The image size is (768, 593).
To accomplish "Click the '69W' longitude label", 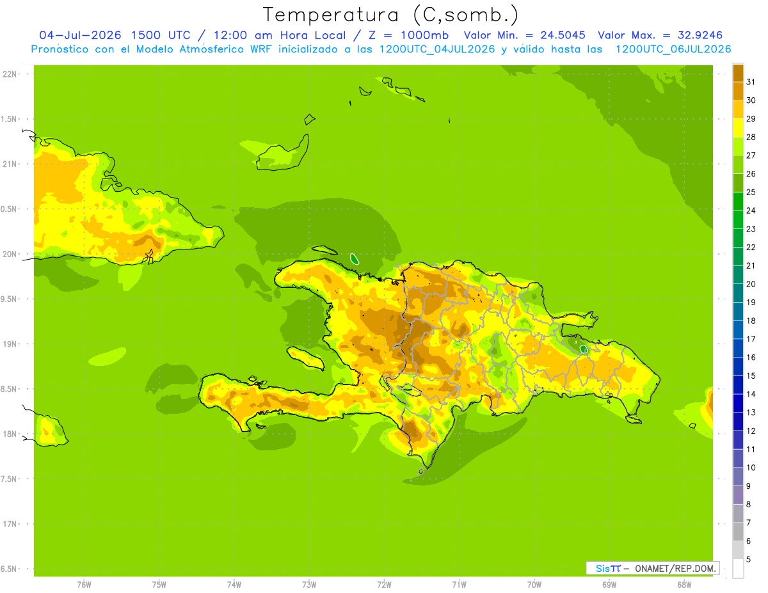I will 609,584.
